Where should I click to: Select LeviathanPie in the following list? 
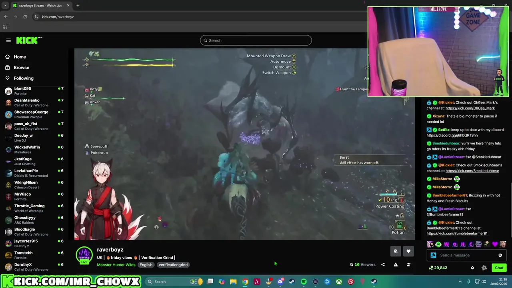(34, 173)
